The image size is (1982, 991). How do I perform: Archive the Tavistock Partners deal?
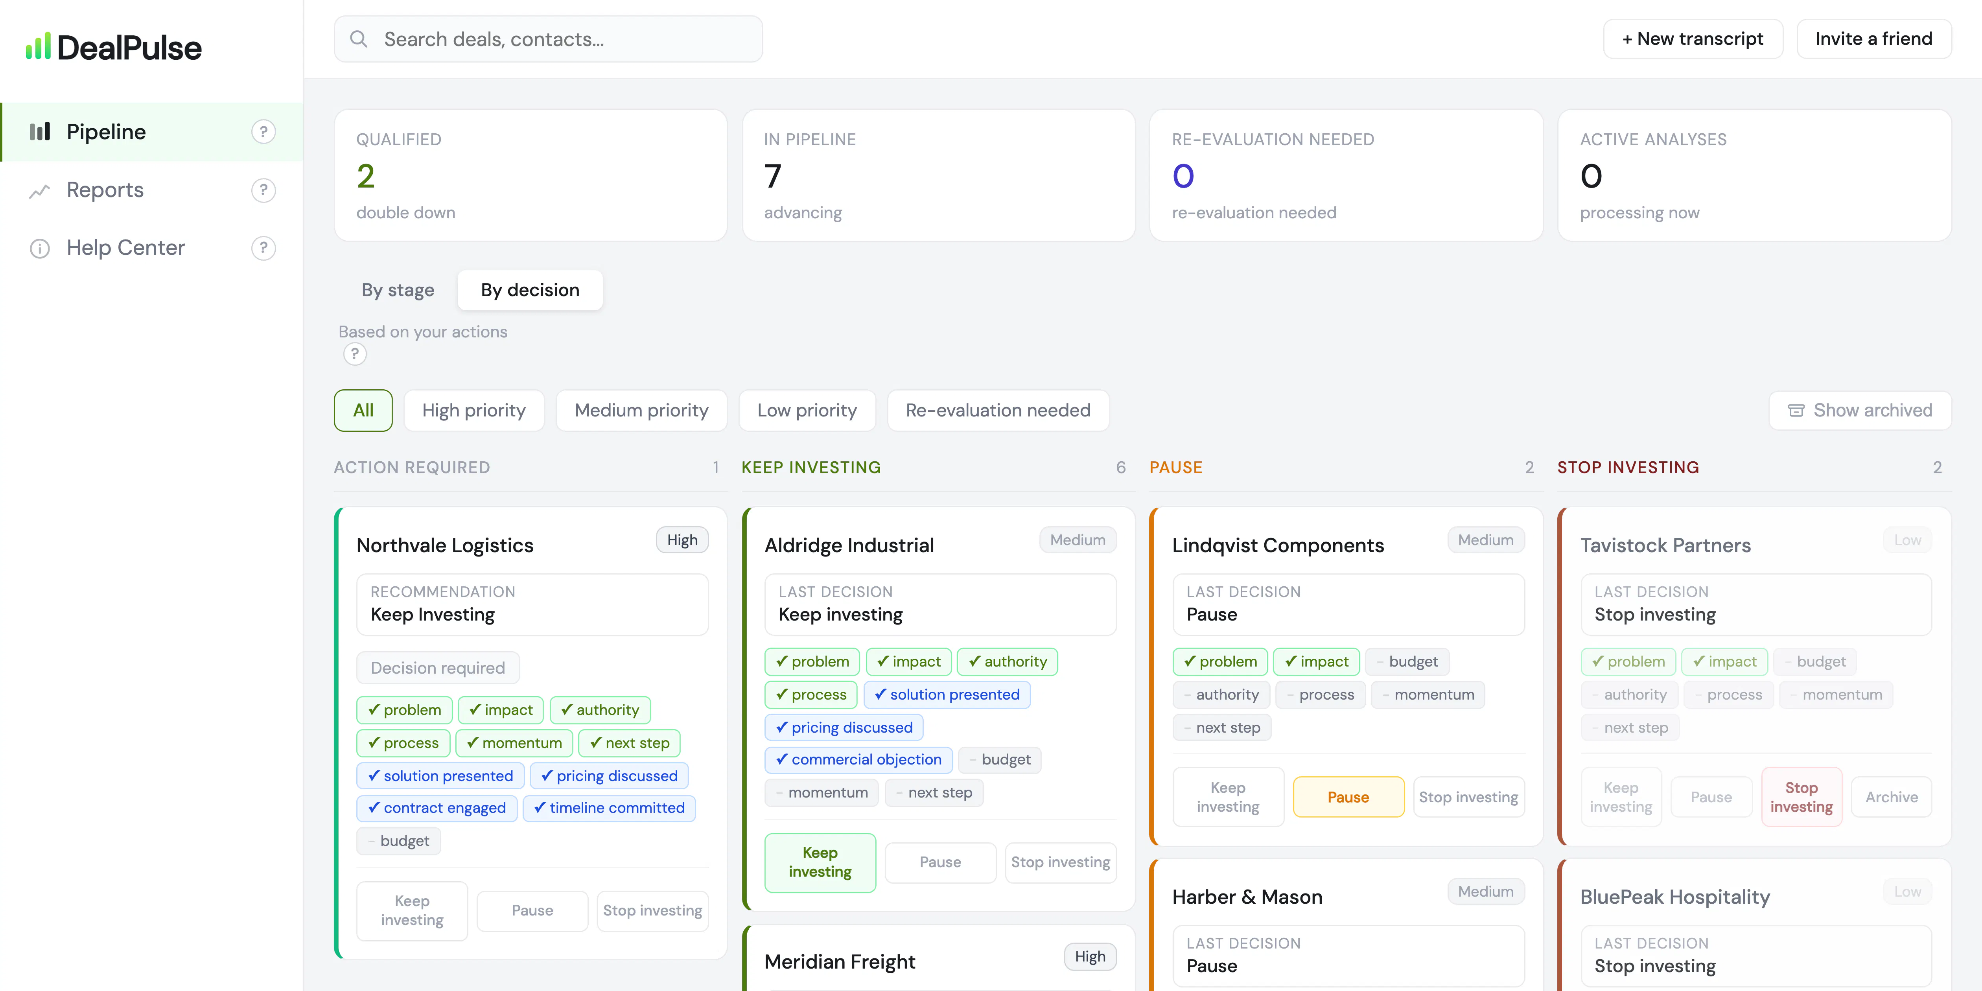click(x=1891, y=797)
